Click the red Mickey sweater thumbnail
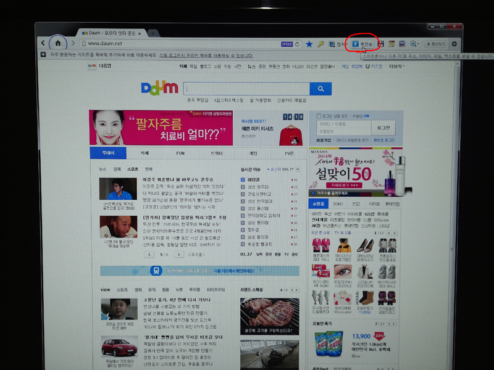This screenshot has height=370, width=494. coord(290,134)
